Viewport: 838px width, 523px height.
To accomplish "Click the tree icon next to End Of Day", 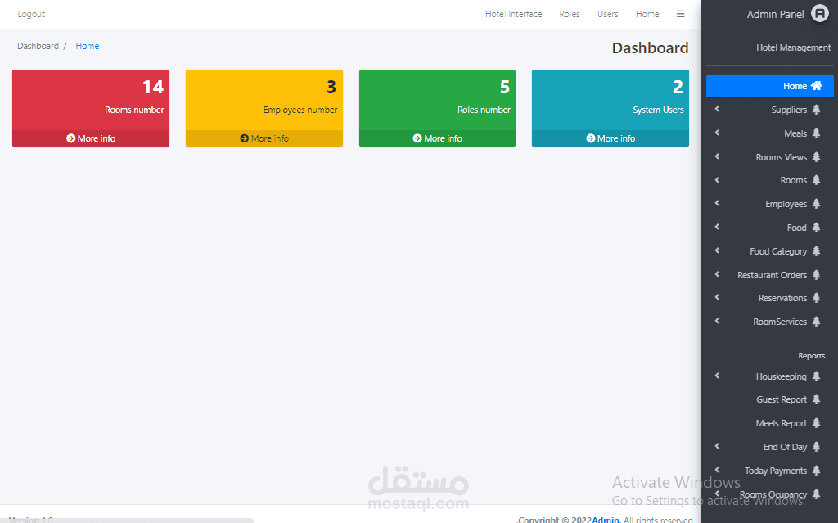I will pos(816,447).
